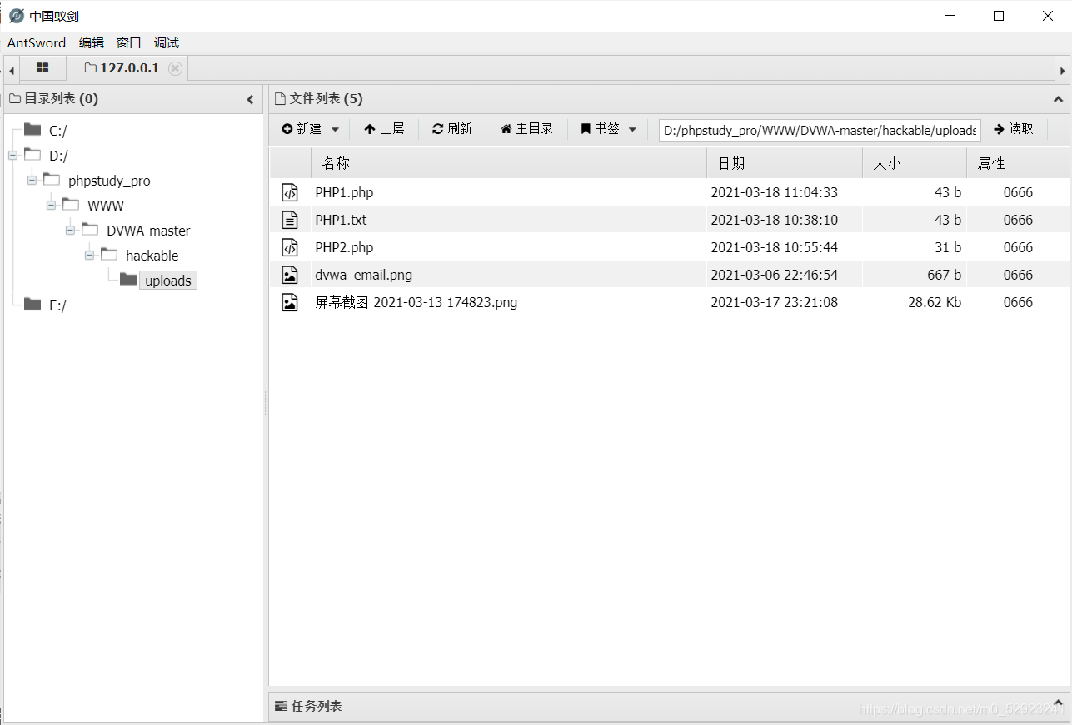Select the DVWA-master tree item label
The height and width of the screenshot is (725, 1072).
[148, 231]
